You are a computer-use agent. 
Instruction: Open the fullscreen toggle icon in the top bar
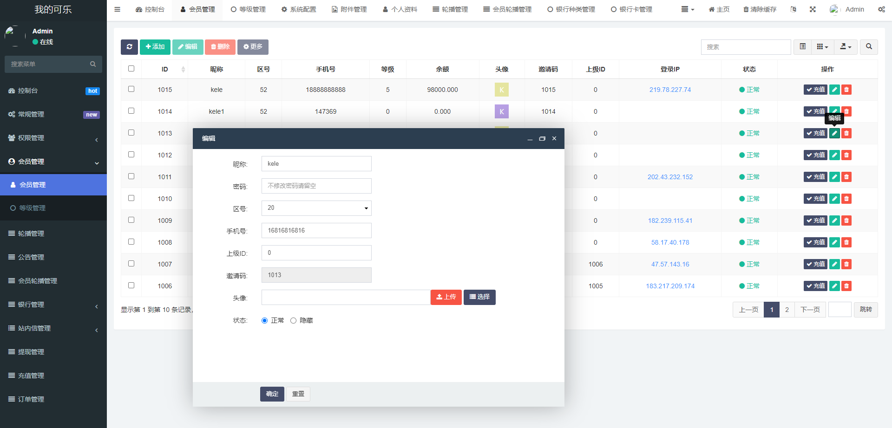(813, 9)
